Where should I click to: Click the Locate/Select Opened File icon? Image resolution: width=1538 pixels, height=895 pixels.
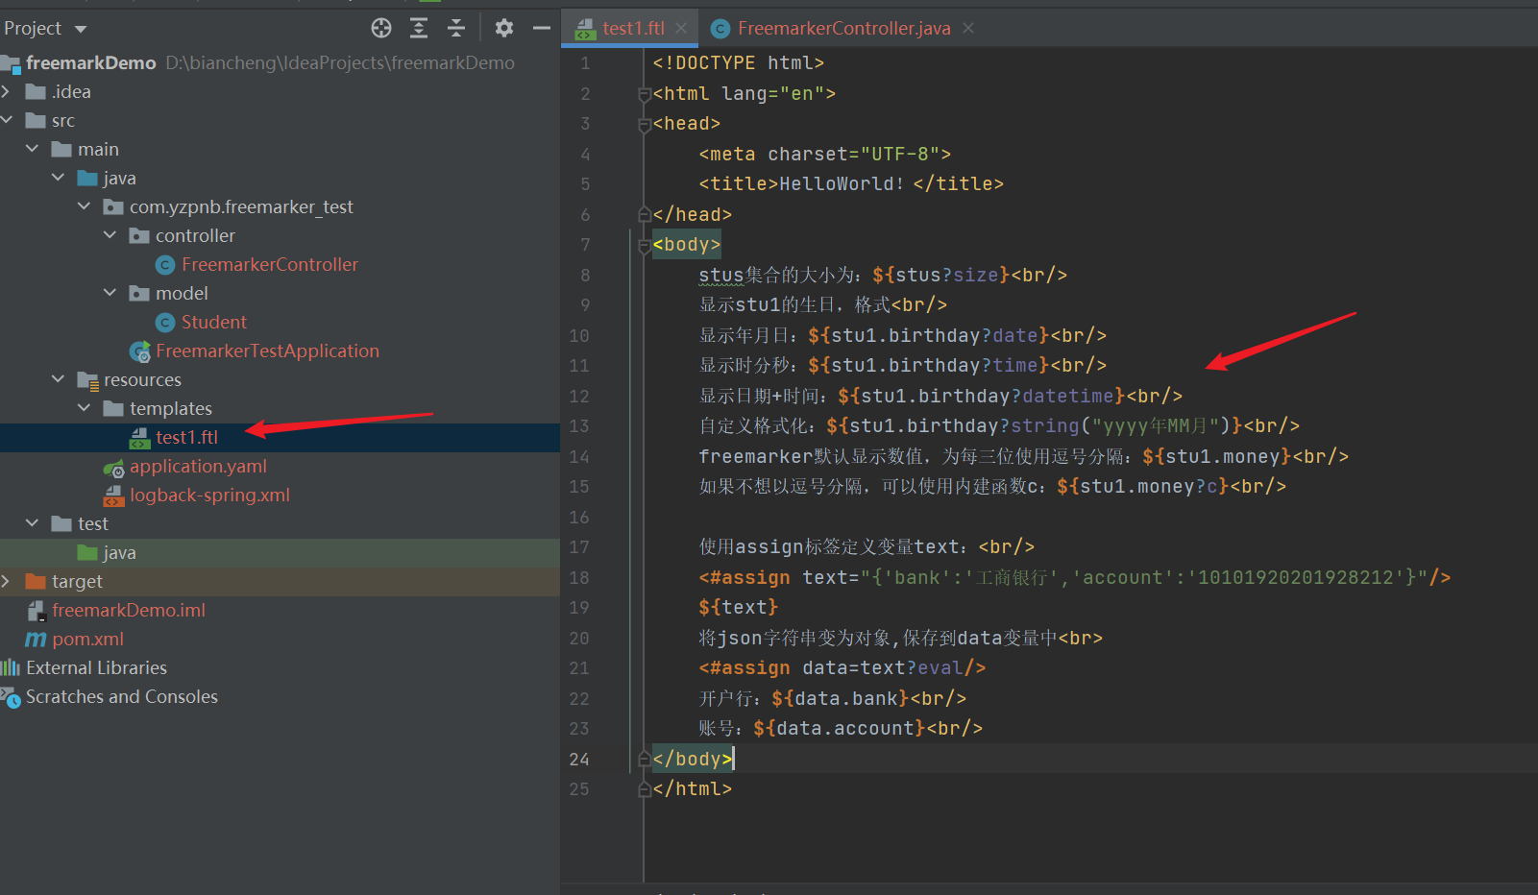click(x=381, y=28)
